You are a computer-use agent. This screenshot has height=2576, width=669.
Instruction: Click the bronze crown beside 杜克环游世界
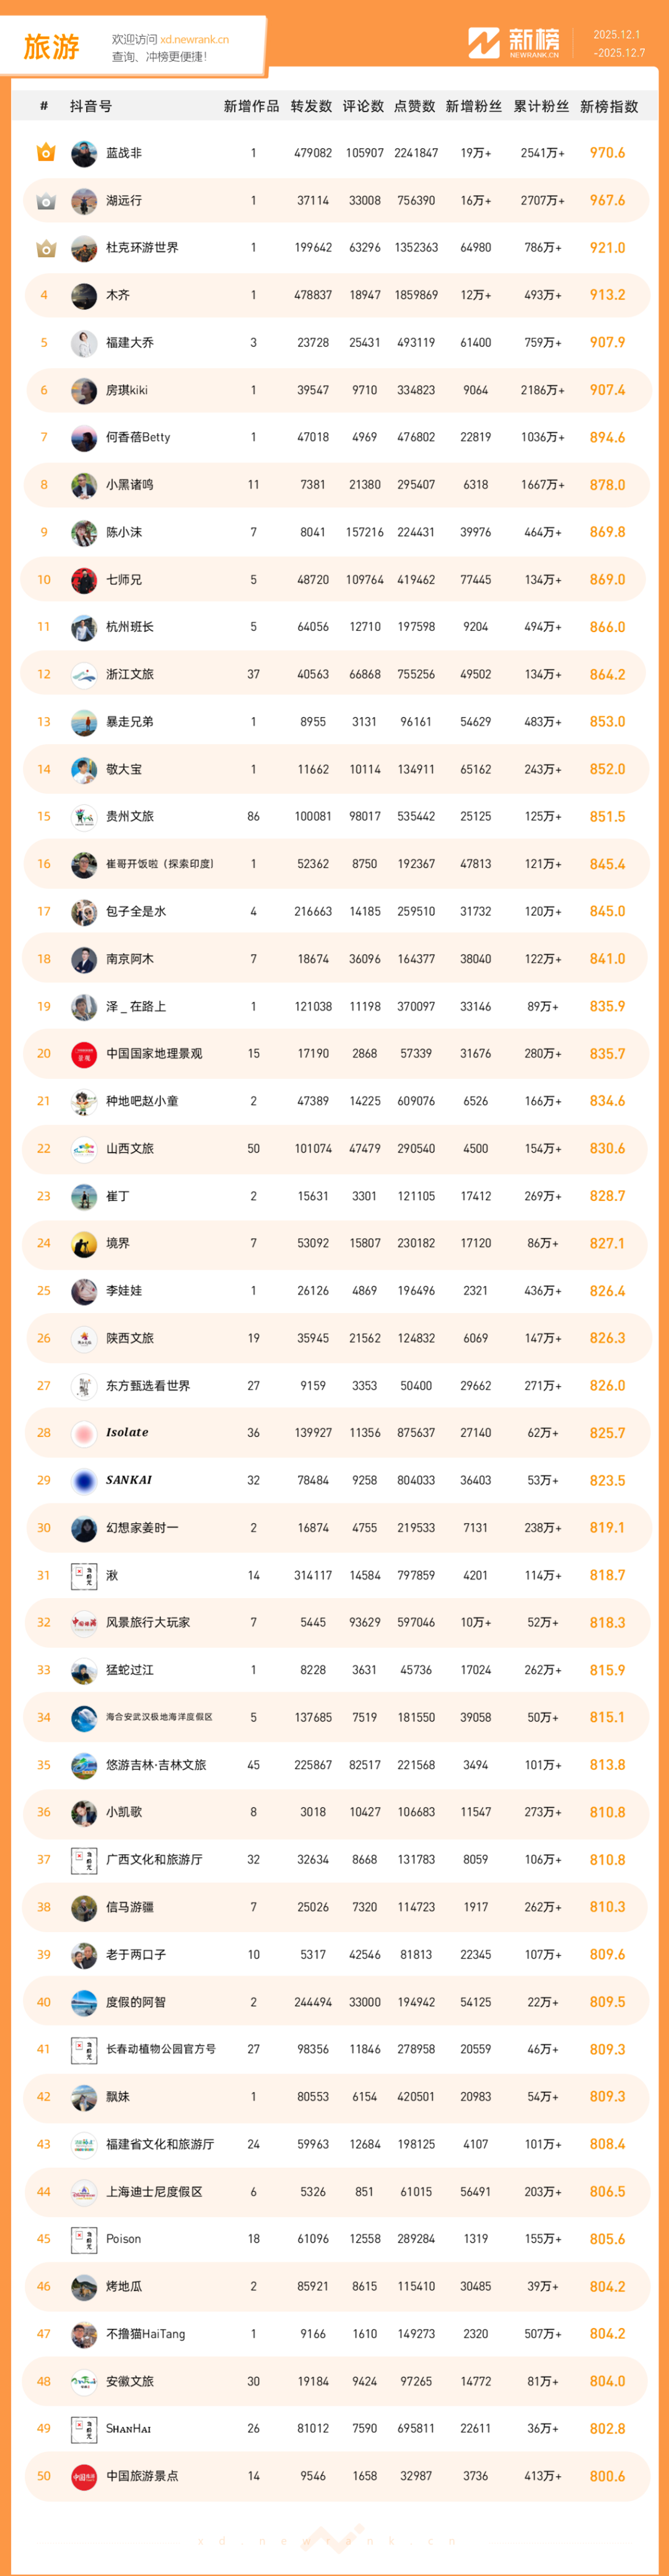point(45,248)
